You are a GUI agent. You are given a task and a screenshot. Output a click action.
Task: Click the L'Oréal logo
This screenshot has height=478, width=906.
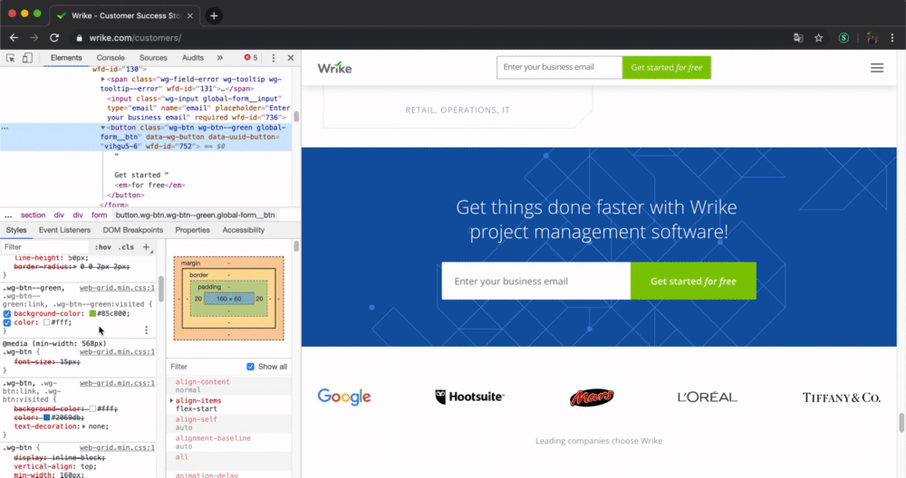coord(708,397)
